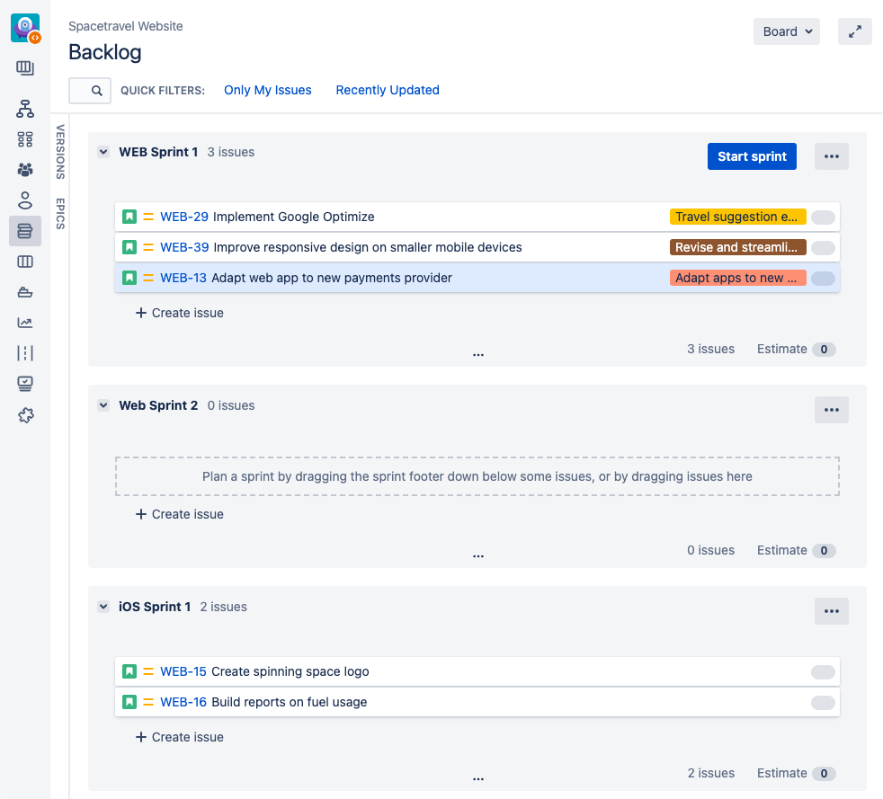Open the add-ons puzzle piece icon
Screen dimensions: 883x799
click(x=25, y=415)
